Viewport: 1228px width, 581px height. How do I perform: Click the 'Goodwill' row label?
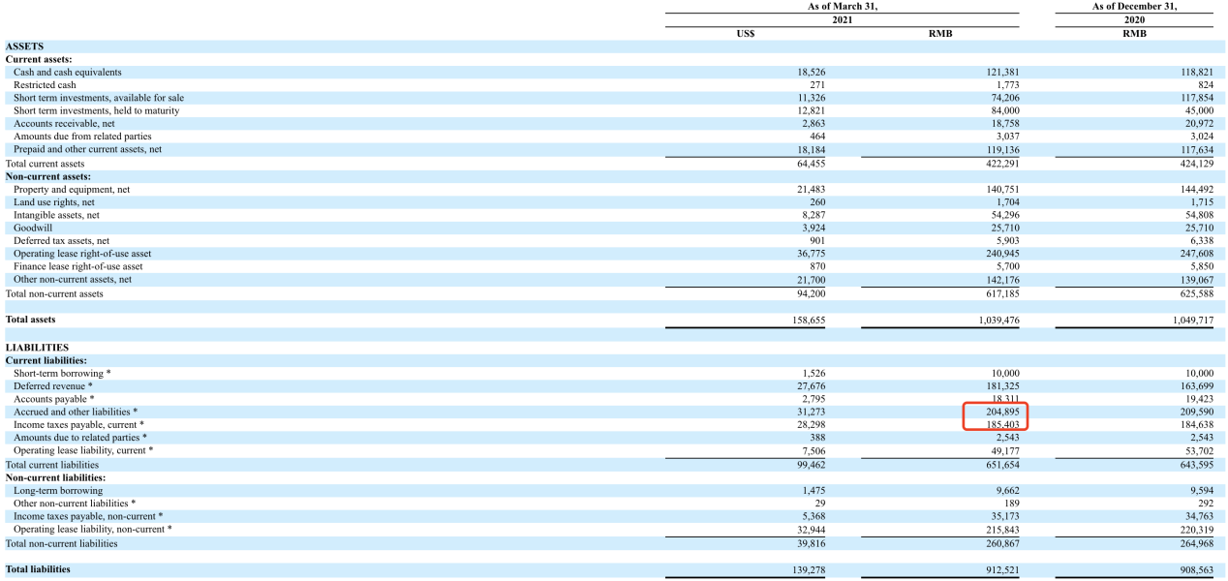click(x=33, y=228)
